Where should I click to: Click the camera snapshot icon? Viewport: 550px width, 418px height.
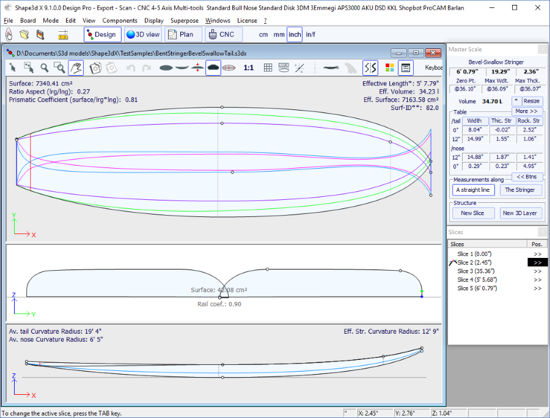tap(95, 68)
